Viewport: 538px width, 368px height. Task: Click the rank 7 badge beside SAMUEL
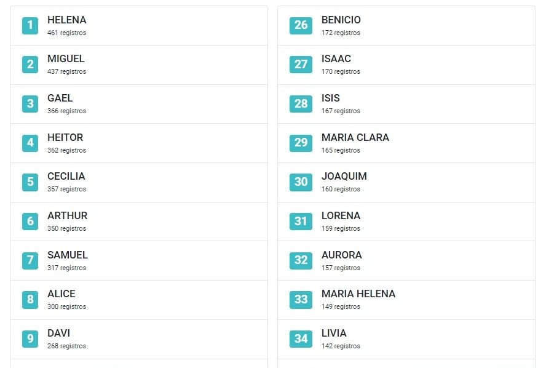tap(30, 260)
